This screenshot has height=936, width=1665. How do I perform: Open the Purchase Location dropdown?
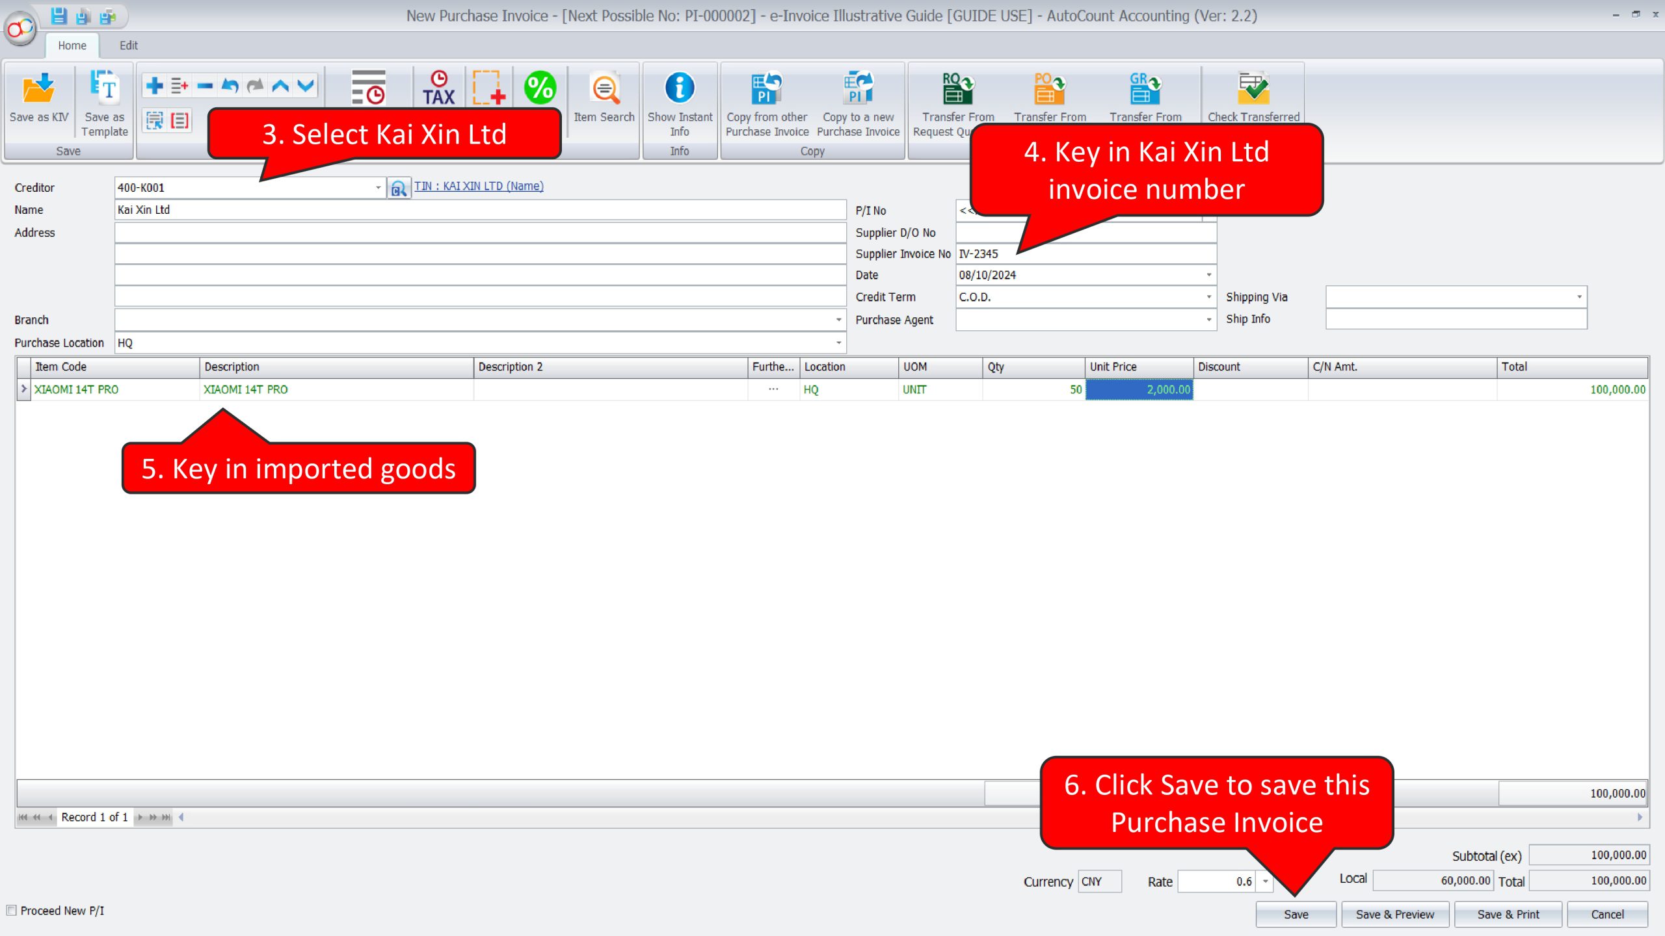[x=838, y=343]
